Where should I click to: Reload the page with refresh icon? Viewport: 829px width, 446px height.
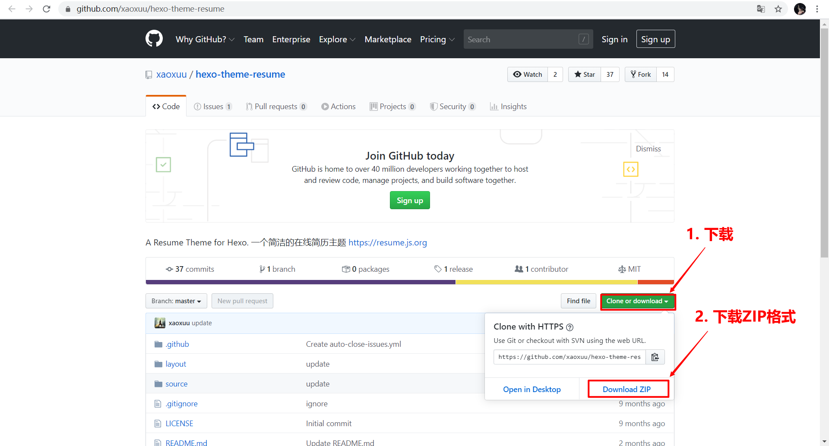click(47, 9)
